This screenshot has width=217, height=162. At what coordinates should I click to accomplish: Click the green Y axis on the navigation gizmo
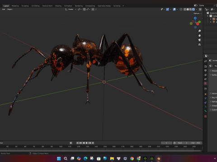point(199,22)
